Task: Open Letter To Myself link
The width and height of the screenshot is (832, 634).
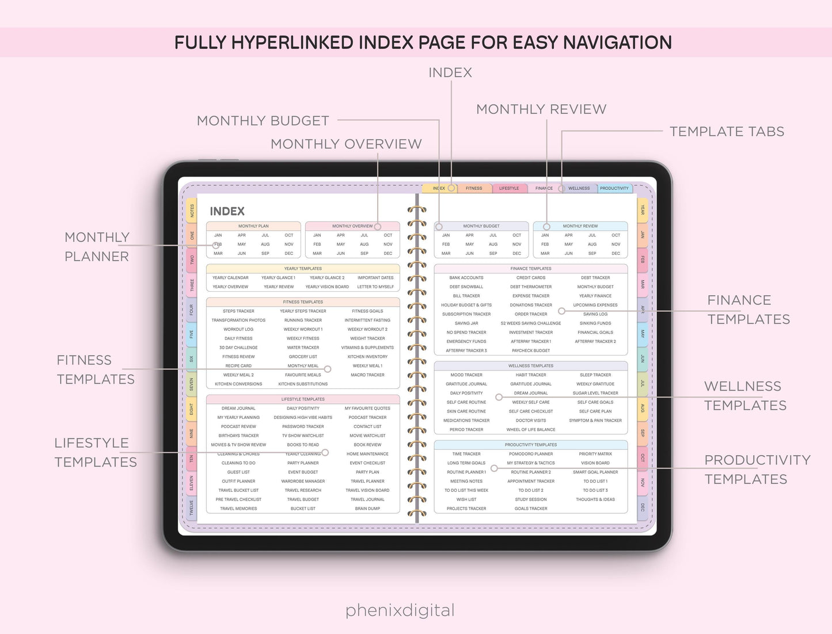Action: (375, 287)
